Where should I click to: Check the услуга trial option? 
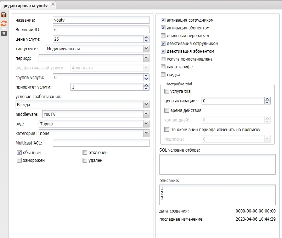(x=167, y=91)
